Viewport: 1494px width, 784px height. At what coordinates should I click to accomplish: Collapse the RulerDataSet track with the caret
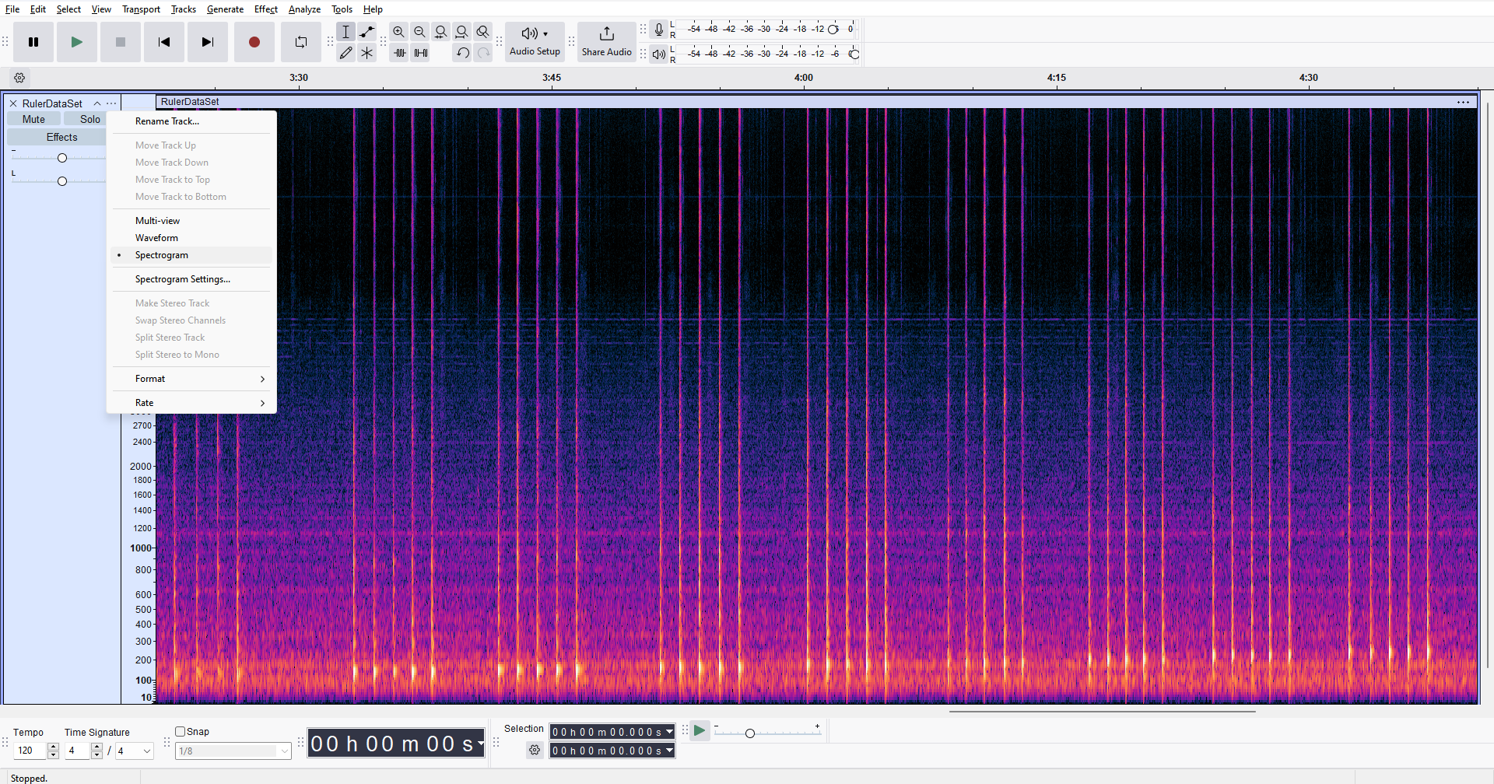click(x=97, y=103)
